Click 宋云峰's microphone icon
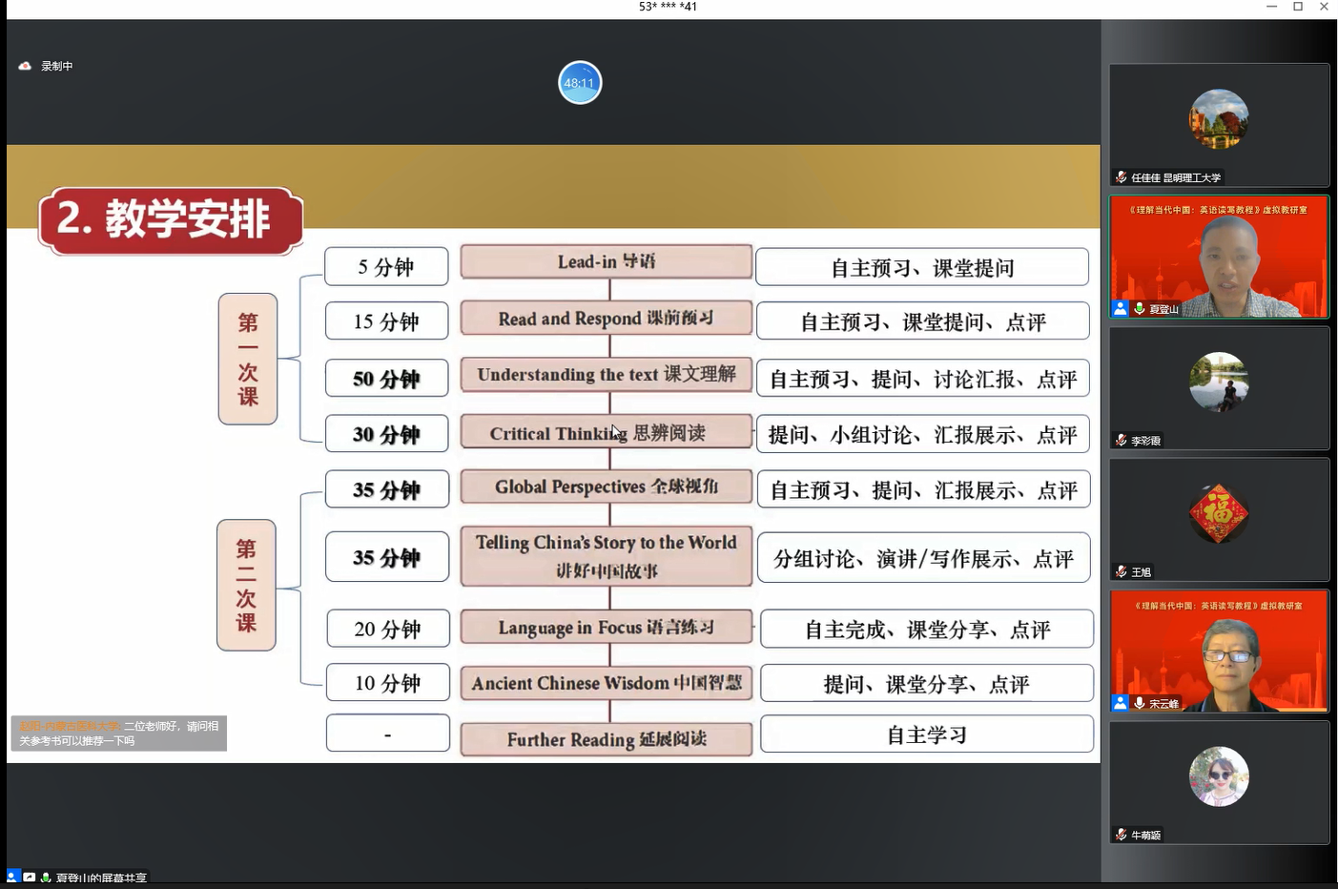1338x889 pixels. coord(1139,703)
